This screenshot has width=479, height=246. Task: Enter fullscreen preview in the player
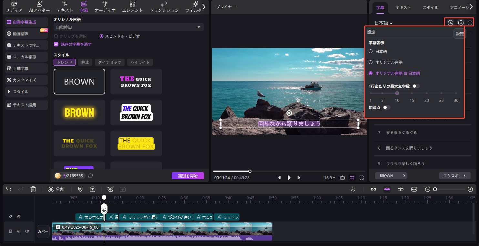(x=362, y=178)
